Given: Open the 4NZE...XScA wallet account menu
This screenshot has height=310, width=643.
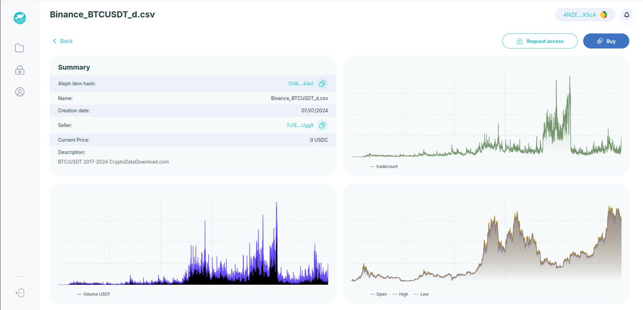Looking at the screenshot, I should click(x=584, y=14).
